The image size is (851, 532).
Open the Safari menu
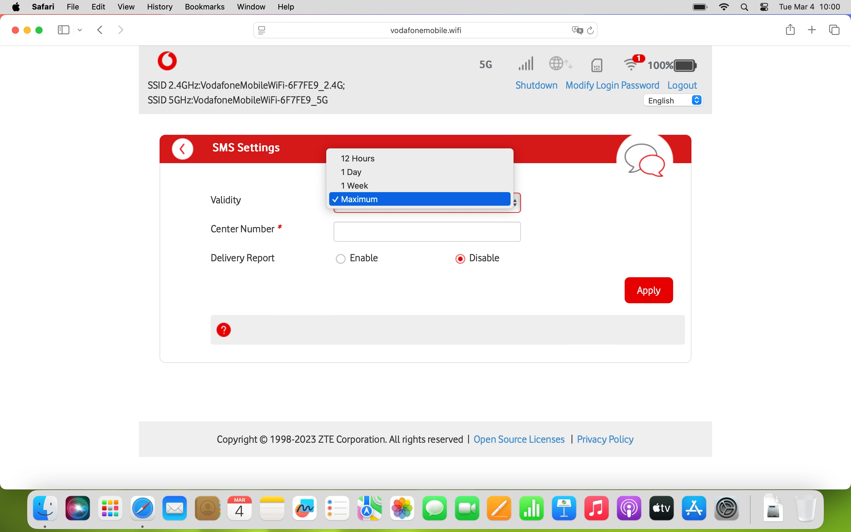click(x=43, y=7)
